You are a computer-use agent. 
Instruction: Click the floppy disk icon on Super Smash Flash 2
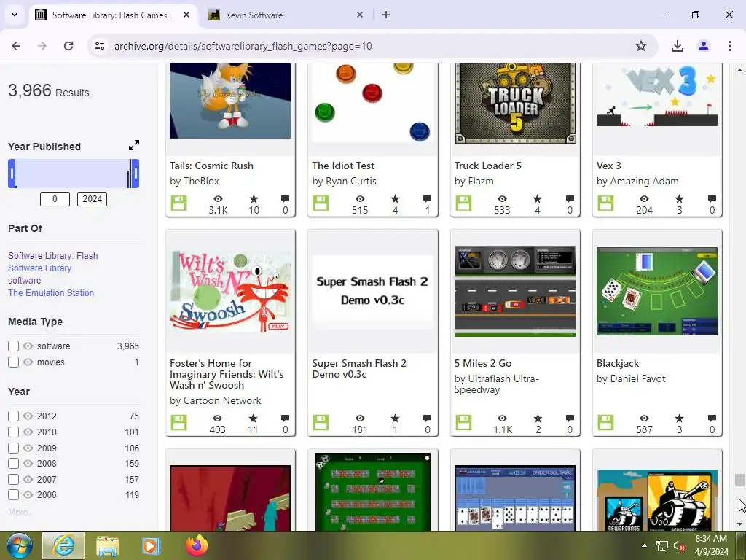(x=321, y=422)
